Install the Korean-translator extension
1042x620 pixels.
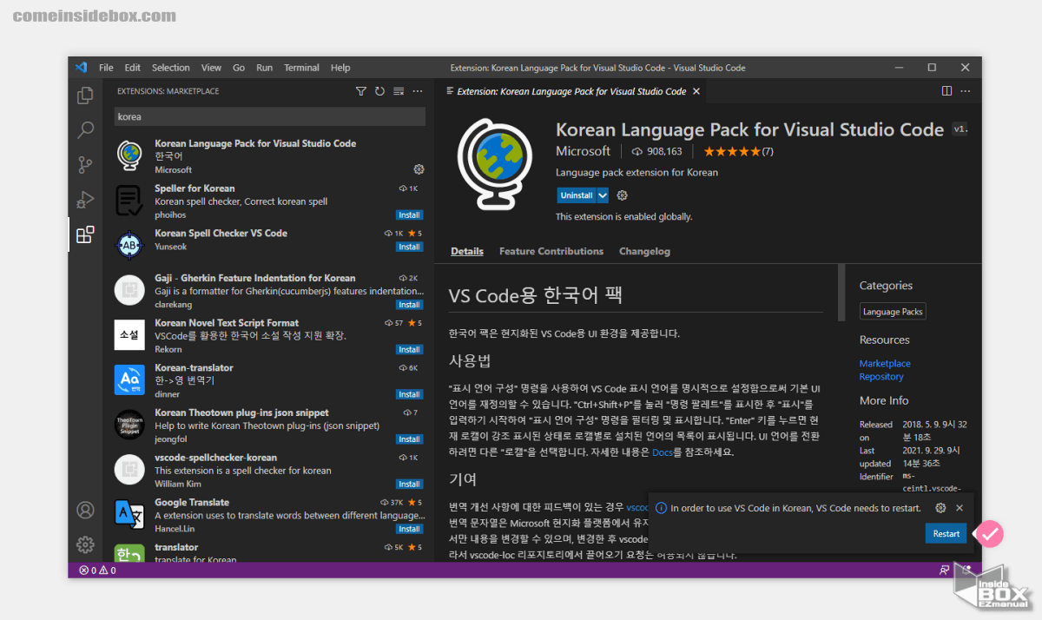pos(409,394)
